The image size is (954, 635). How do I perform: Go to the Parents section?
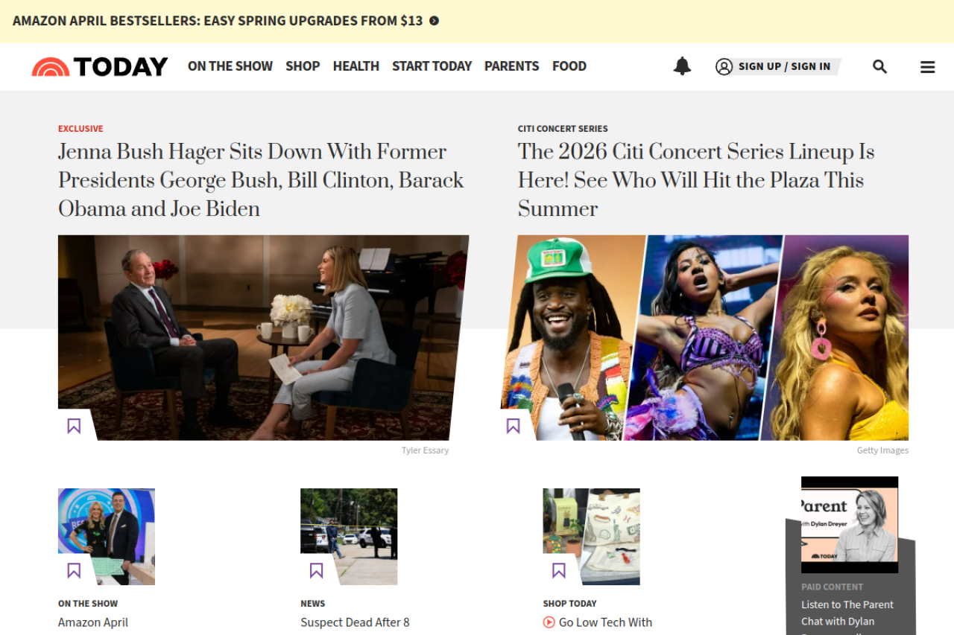coord(511,66)
